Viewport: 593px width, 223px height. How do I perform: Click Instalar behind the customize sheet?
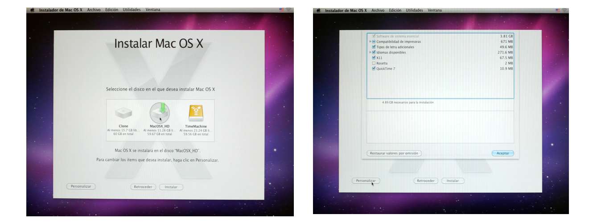[453, 181]
